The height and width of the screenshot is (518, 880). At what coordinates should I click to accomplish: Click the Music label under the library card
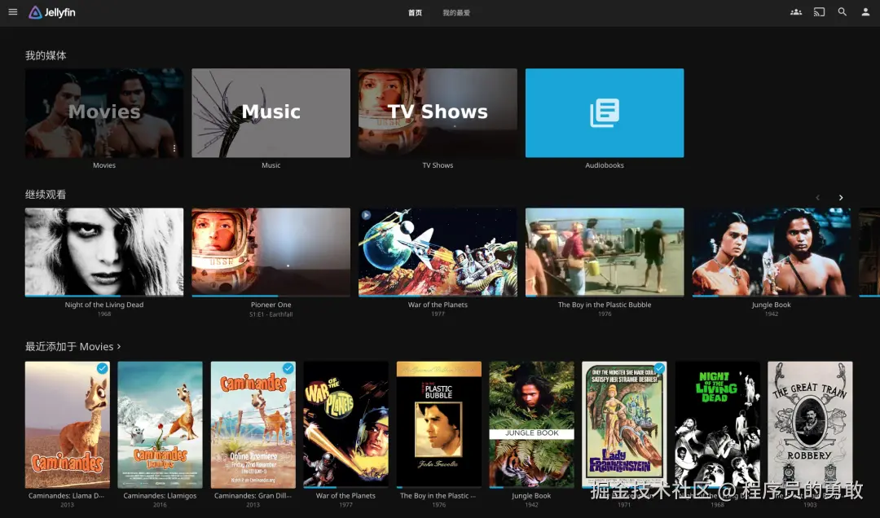pyautogui.click(x=271, y=165)
